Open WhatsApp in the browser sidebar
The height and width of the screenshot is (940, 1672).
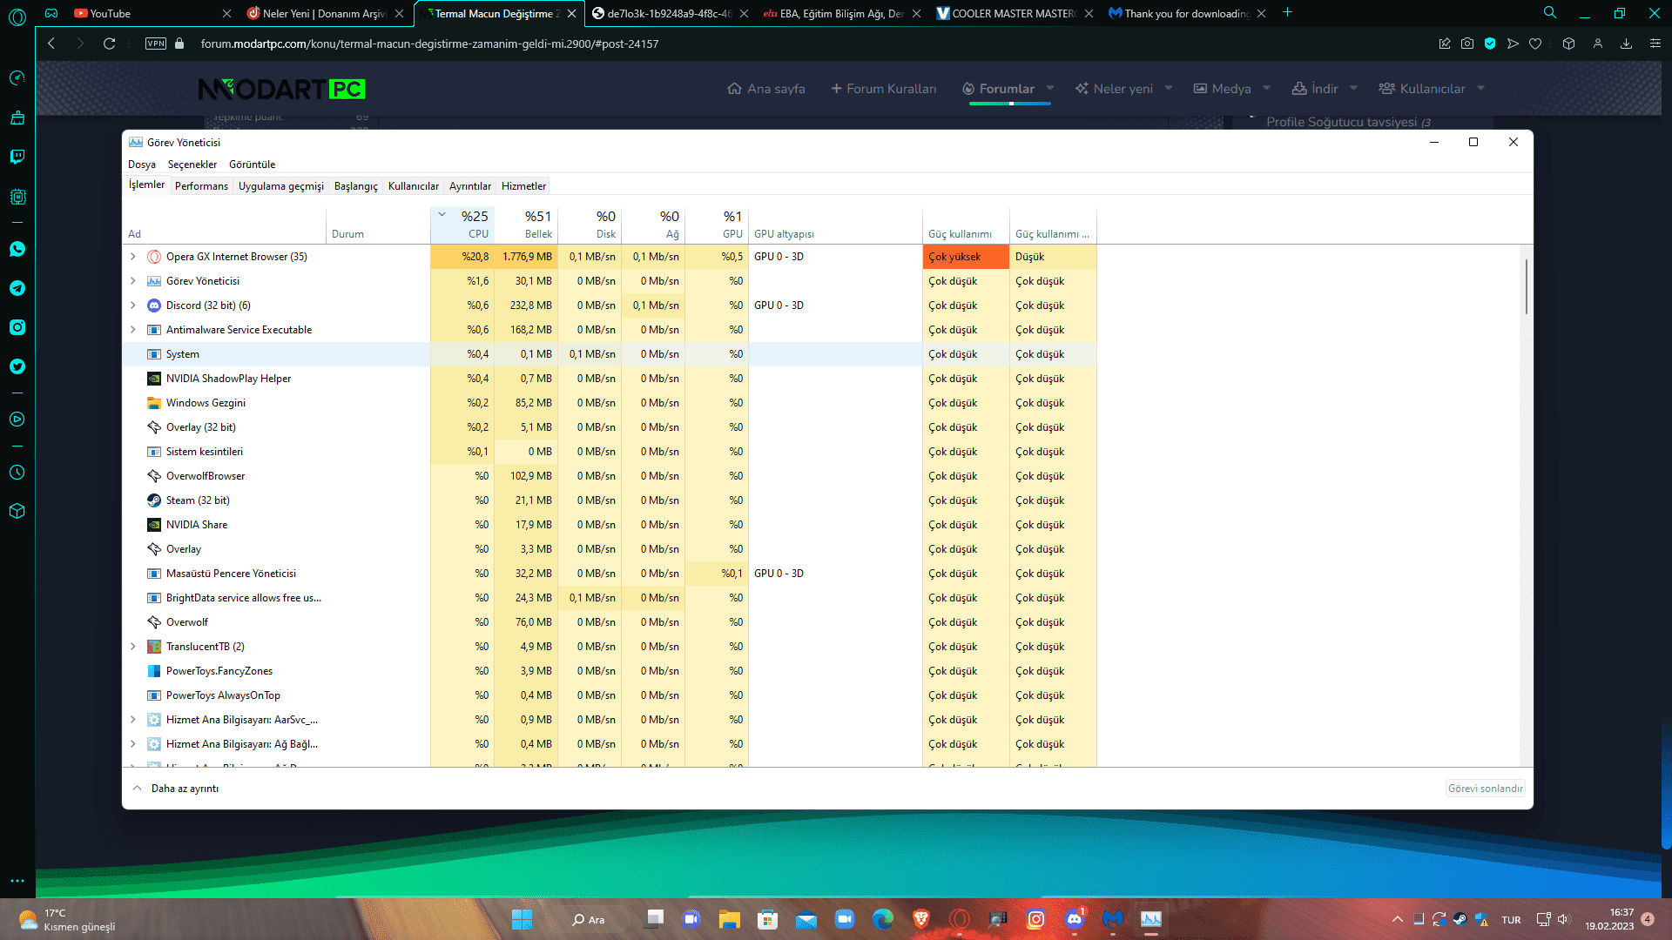[17, 250]
